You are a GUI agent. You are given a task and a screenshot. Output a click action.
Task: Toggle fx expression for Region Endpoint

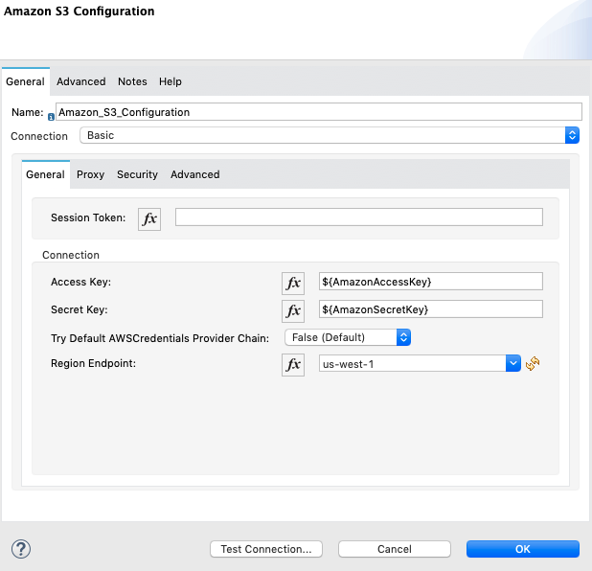tap(293, 365)
